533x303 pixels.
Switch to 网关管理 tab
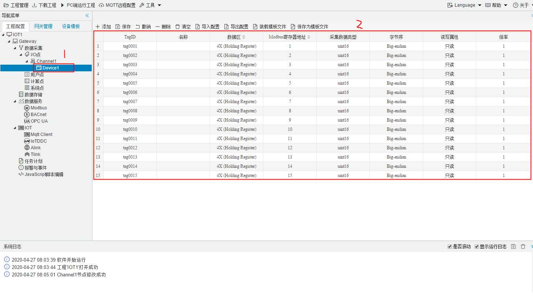pos(43,26)
